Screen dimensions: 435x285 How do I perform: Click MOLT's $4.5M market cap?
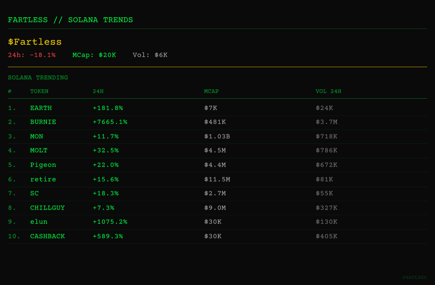click(x=215, y=150)
